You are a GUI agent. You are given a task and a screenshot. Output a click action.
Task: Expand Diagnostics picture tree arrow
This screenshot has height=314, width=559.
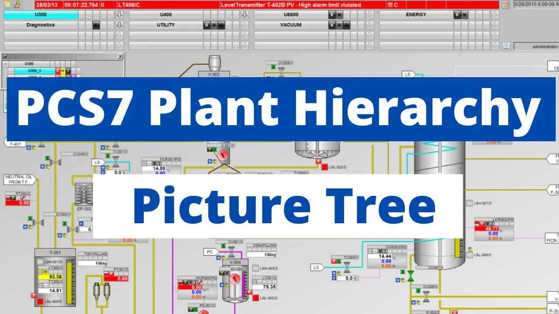pos(119,25)
